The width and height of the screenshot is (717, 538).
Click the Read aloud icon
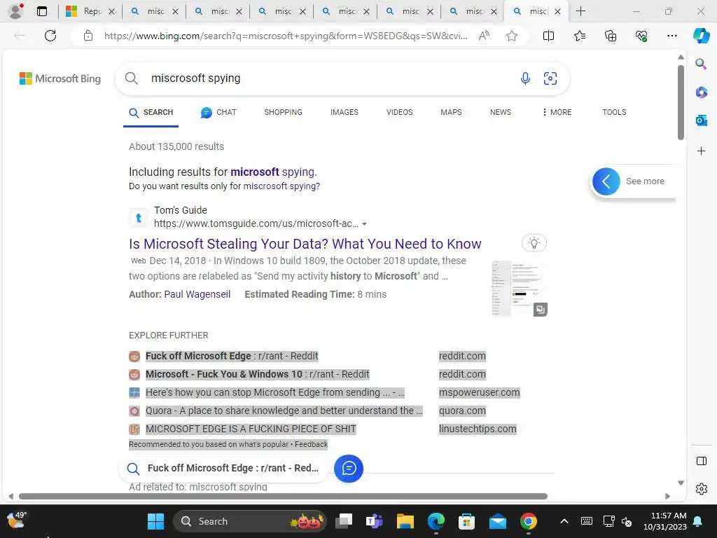pyautogui.click(x=484, y=36)
